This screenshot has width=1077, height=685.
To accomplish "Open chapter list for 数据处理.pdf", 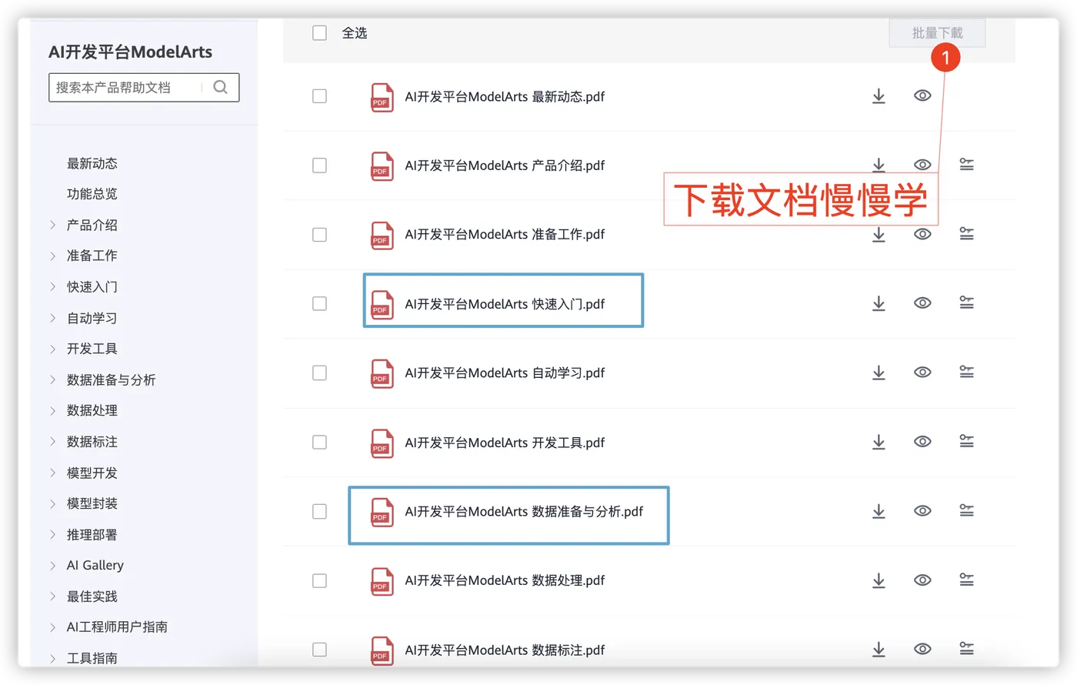I will pyautogui.click(x=966, y=580).
